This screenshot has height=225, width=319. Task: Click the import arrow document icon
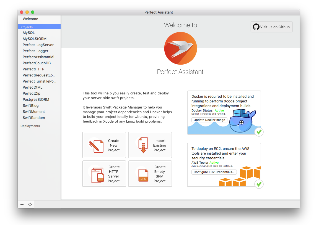tap(143, 145)
